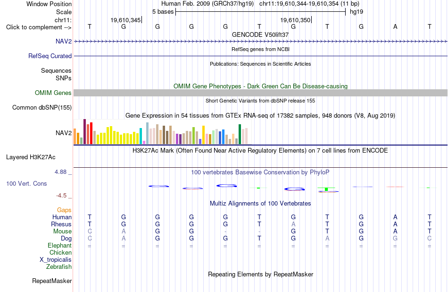448x292 pixels.
Task: Click the "Human" species row label
Action: click(x=62, y=217)
